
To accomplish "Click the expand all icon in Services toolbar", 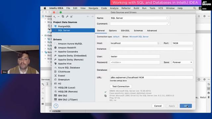I will tap(47, 84).
